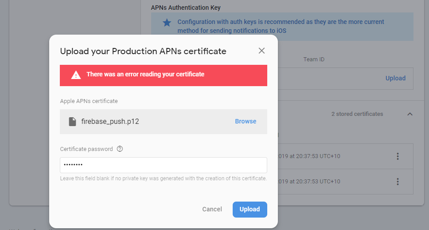Focus the Certificate password field

pyautogui.click(x=163, y=165)
